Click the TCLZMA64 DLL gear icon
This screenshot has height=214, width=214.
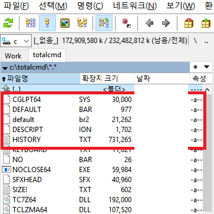[6, 210]
